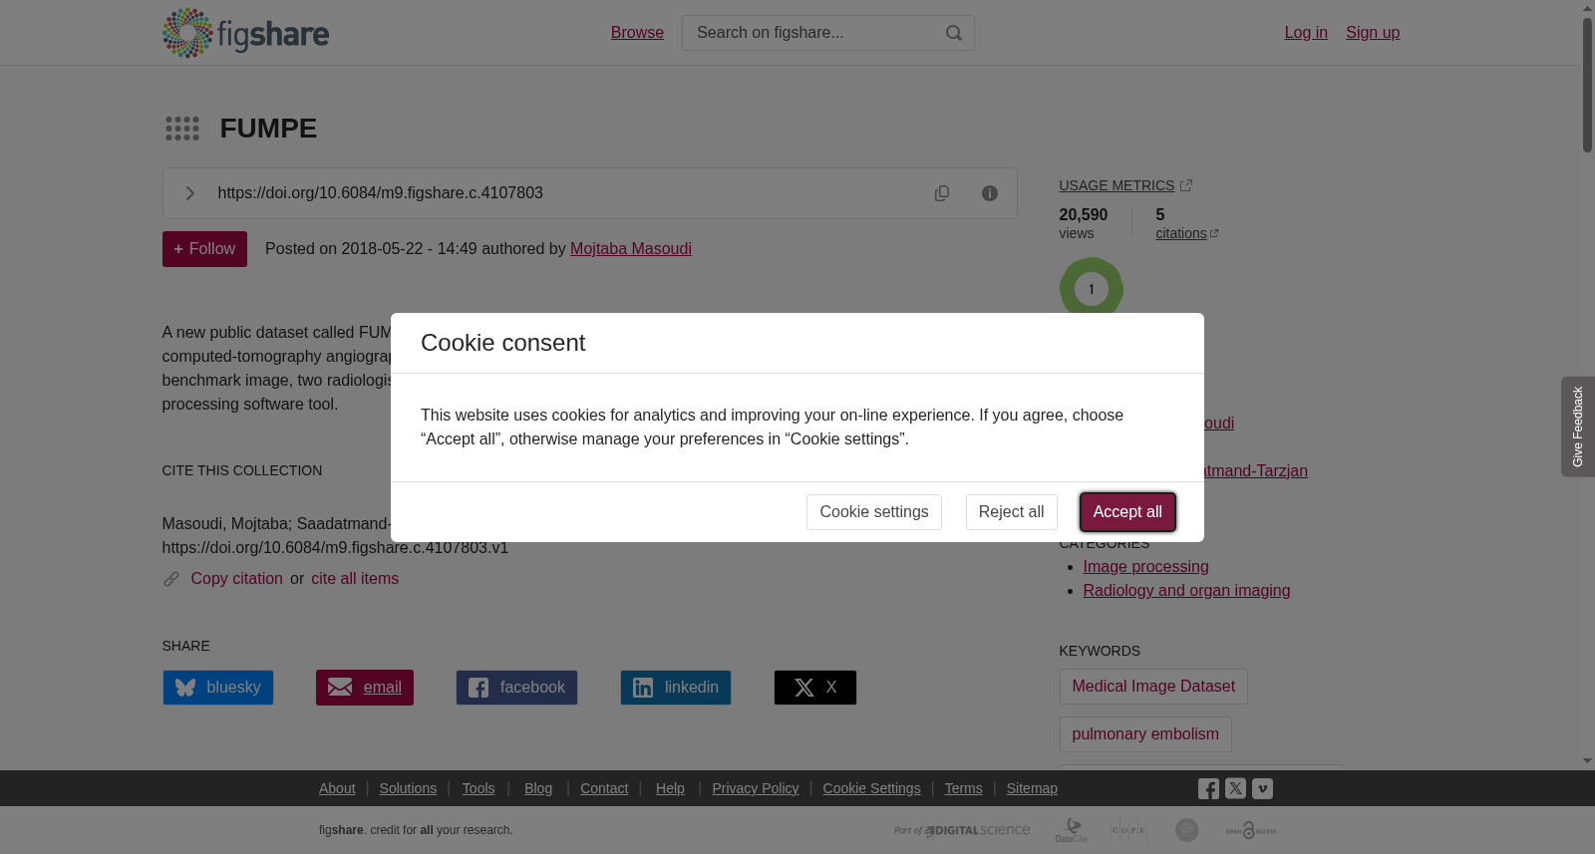Click the search magnifier icon
1595x854 pixels.
point(954,33)
